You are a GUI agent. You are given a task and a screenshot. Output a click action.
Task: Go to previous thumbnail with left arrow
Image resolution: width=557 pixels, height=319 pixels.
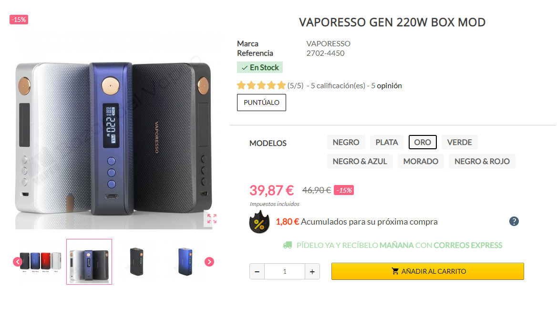18,262
